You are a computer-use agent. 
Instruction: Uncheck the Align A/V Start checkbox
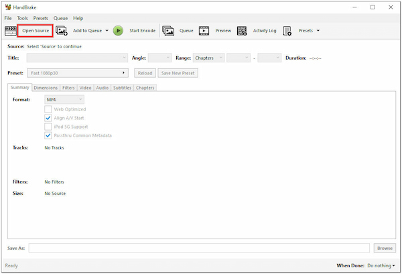pyautogui.click(x=48, y=118)
